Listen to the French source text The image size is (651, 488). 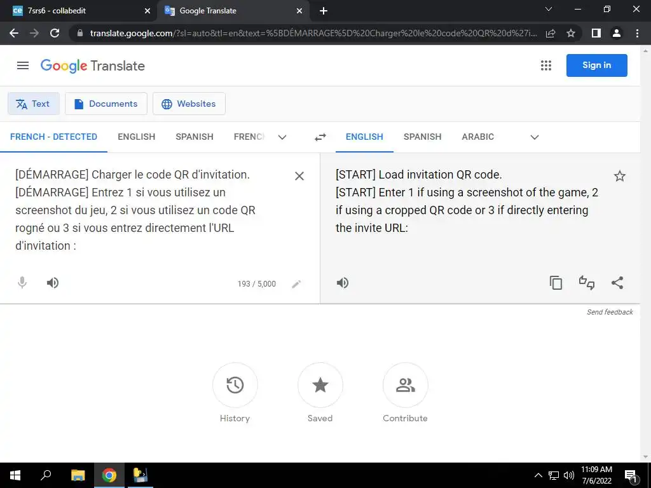coord(53,283)
